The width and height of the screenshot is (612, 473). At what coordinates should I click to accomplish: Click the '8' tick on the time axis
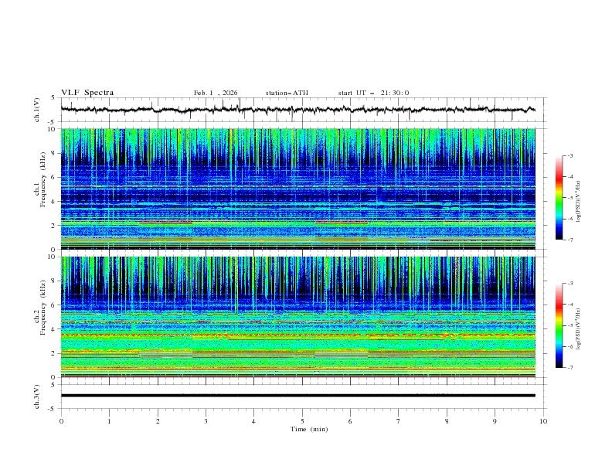447,421
